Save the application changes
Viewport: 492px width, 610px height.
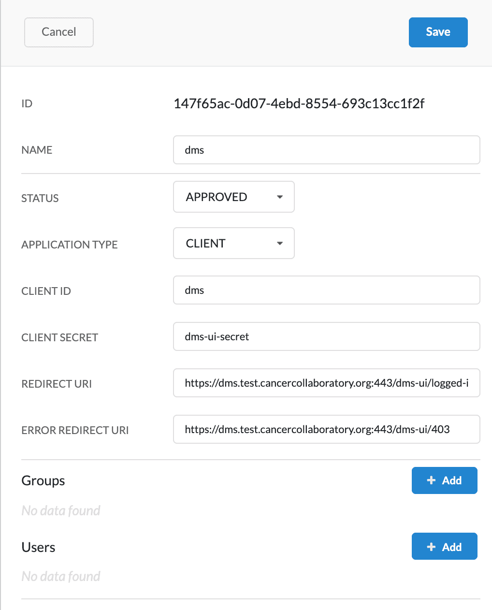[x=438, y=32]
